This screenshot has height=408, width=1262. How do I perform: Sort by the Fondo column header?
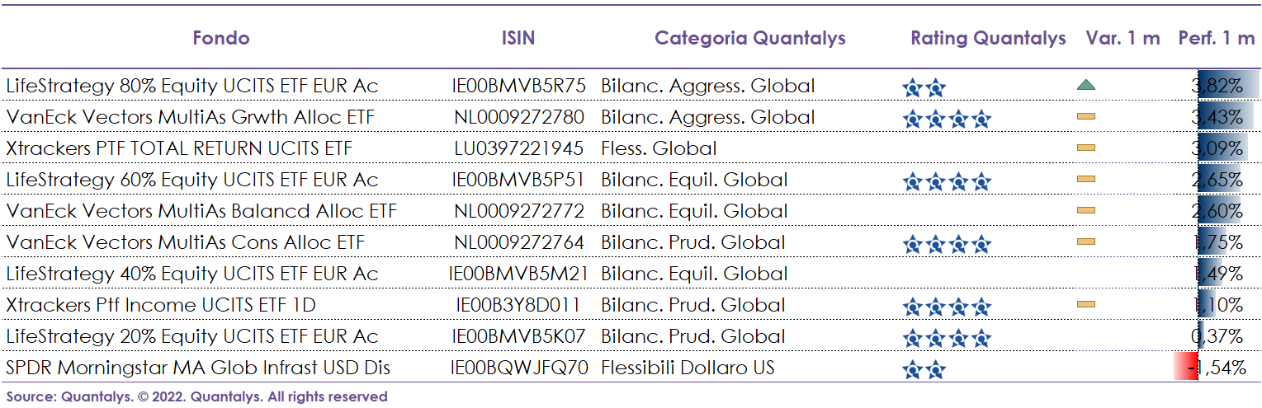pyautogui.click(x=220, y=38)
